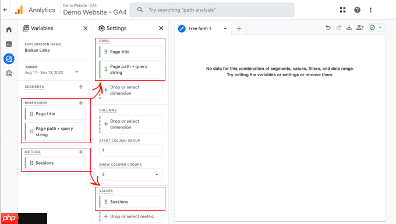
Task: Expand the custom date range dropdown
Action: point(76,72)
